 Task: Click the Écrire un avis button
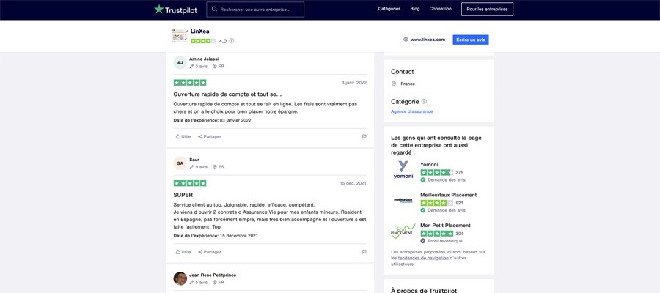pyautogui.click(x=471, y=40)
